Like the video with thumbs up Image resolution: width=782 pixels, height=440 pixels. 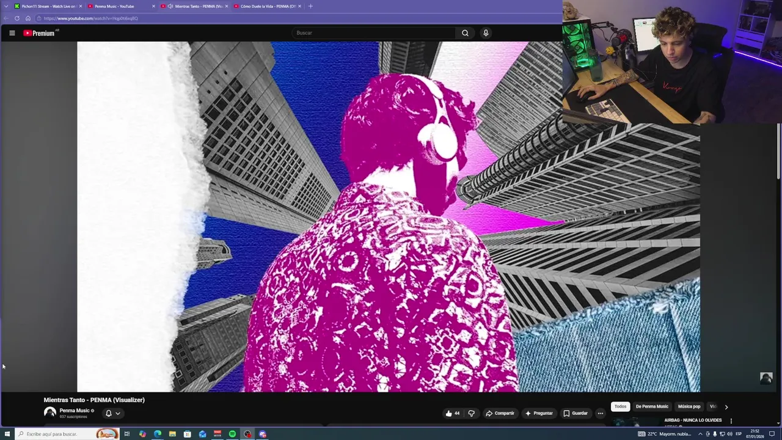[453, 413]
